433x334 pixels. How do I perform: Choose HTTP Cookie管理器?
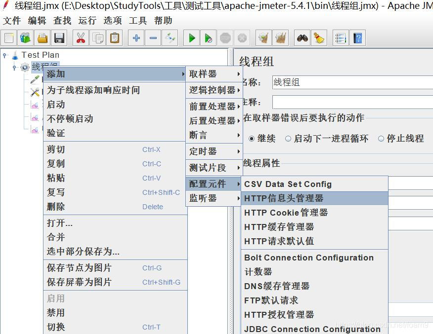point(314,213)
